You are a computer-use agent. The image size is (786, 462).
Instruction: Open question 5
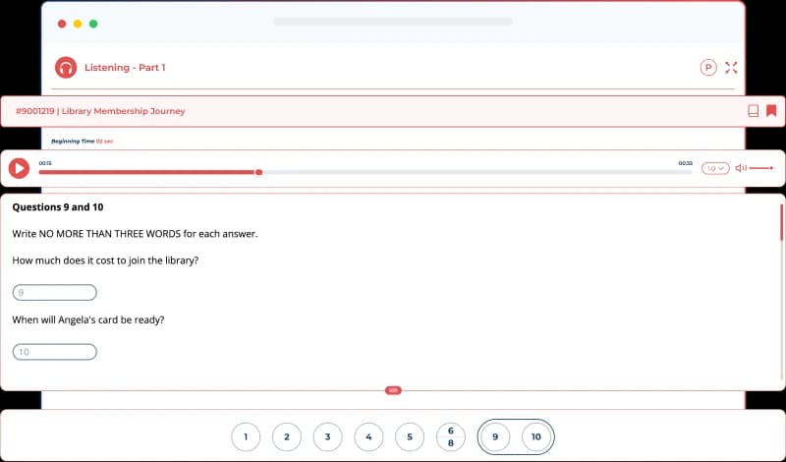pos(410,437)
